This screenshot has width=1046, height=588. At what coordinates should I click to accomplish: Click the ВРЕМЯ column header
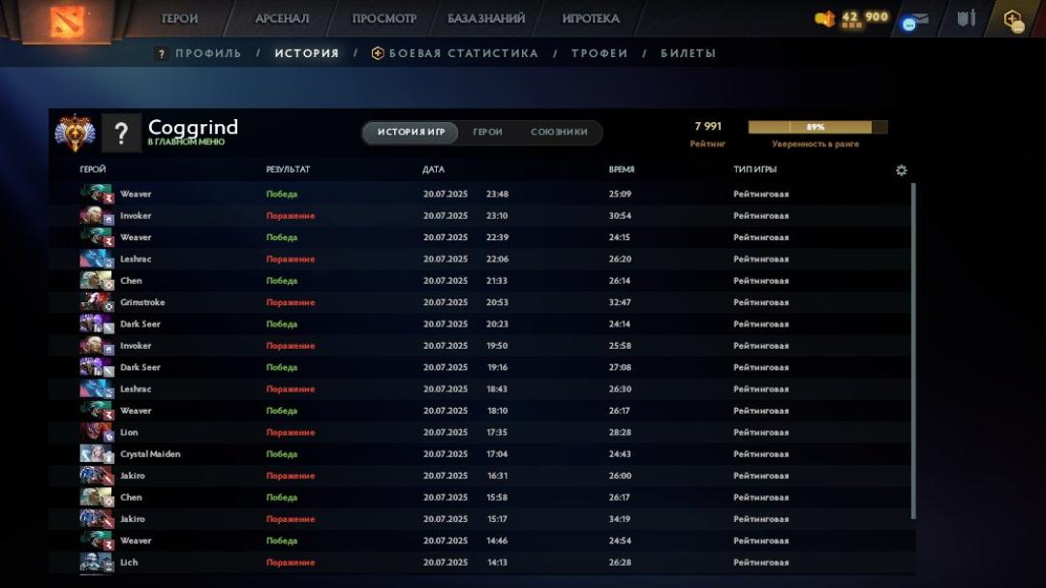coord(621,170)
